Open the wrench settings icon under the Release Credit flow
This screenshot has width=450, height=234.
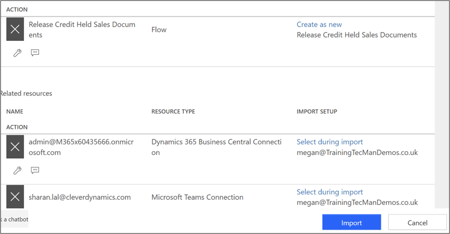click(x=17, y=53)
